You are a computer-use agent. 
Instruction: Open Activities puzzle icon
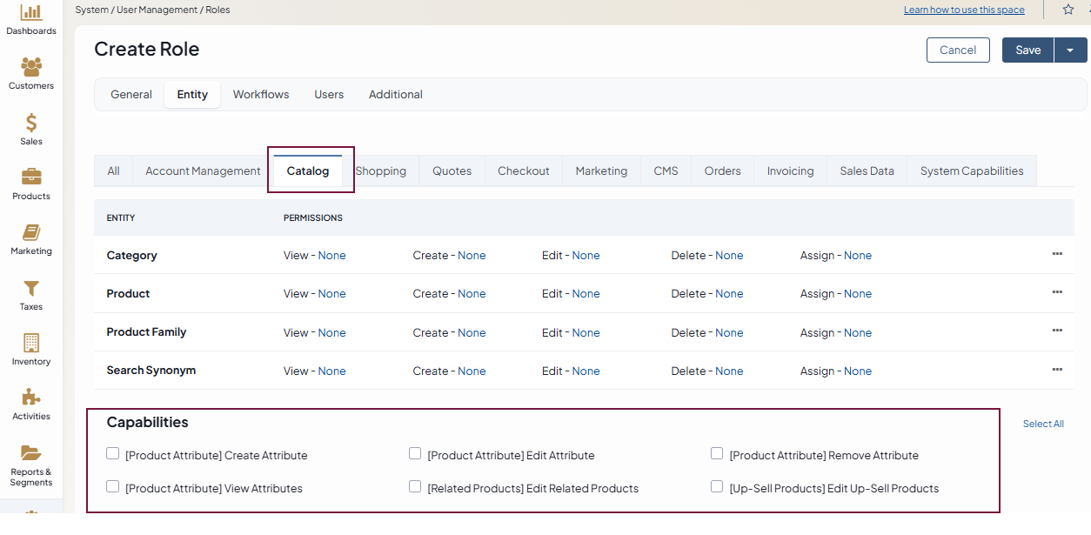point(31,398)
